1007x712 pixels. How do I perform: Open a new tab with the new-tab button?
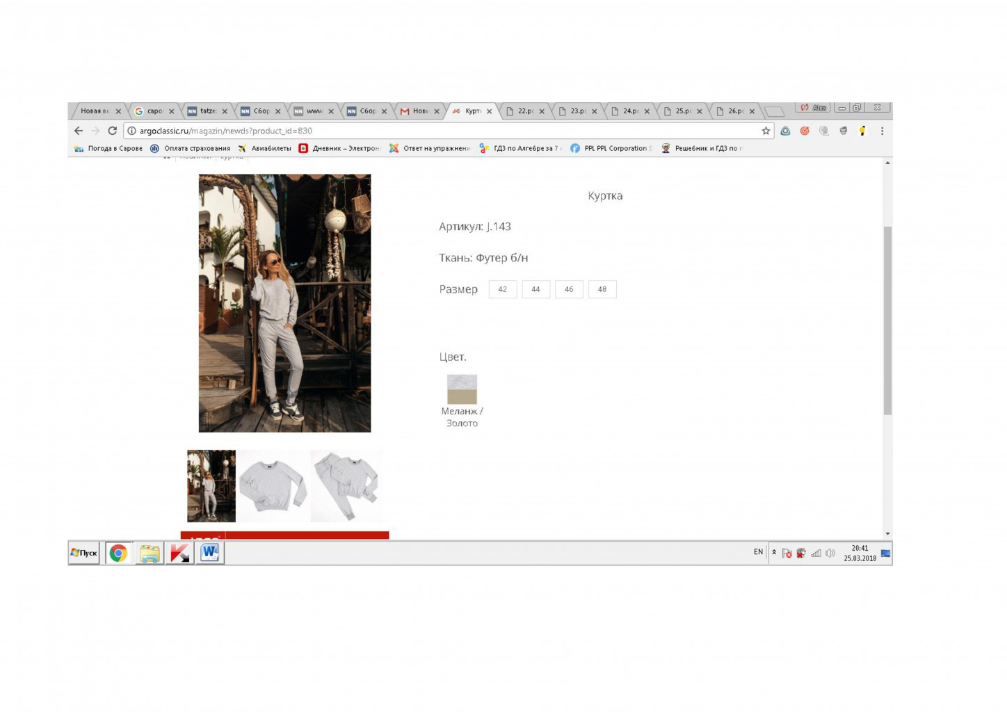click(774, 111)
